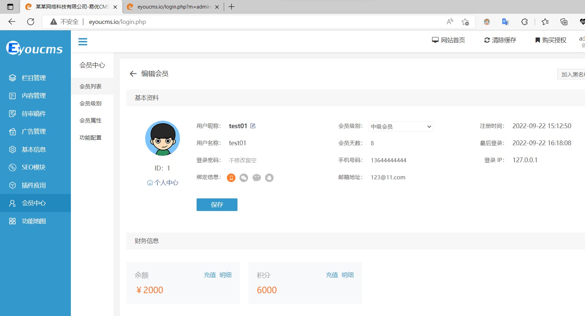This screenshot has height=316, width=585.
Task: Click the translate extension icon
Action: click(x=505, y=22)
